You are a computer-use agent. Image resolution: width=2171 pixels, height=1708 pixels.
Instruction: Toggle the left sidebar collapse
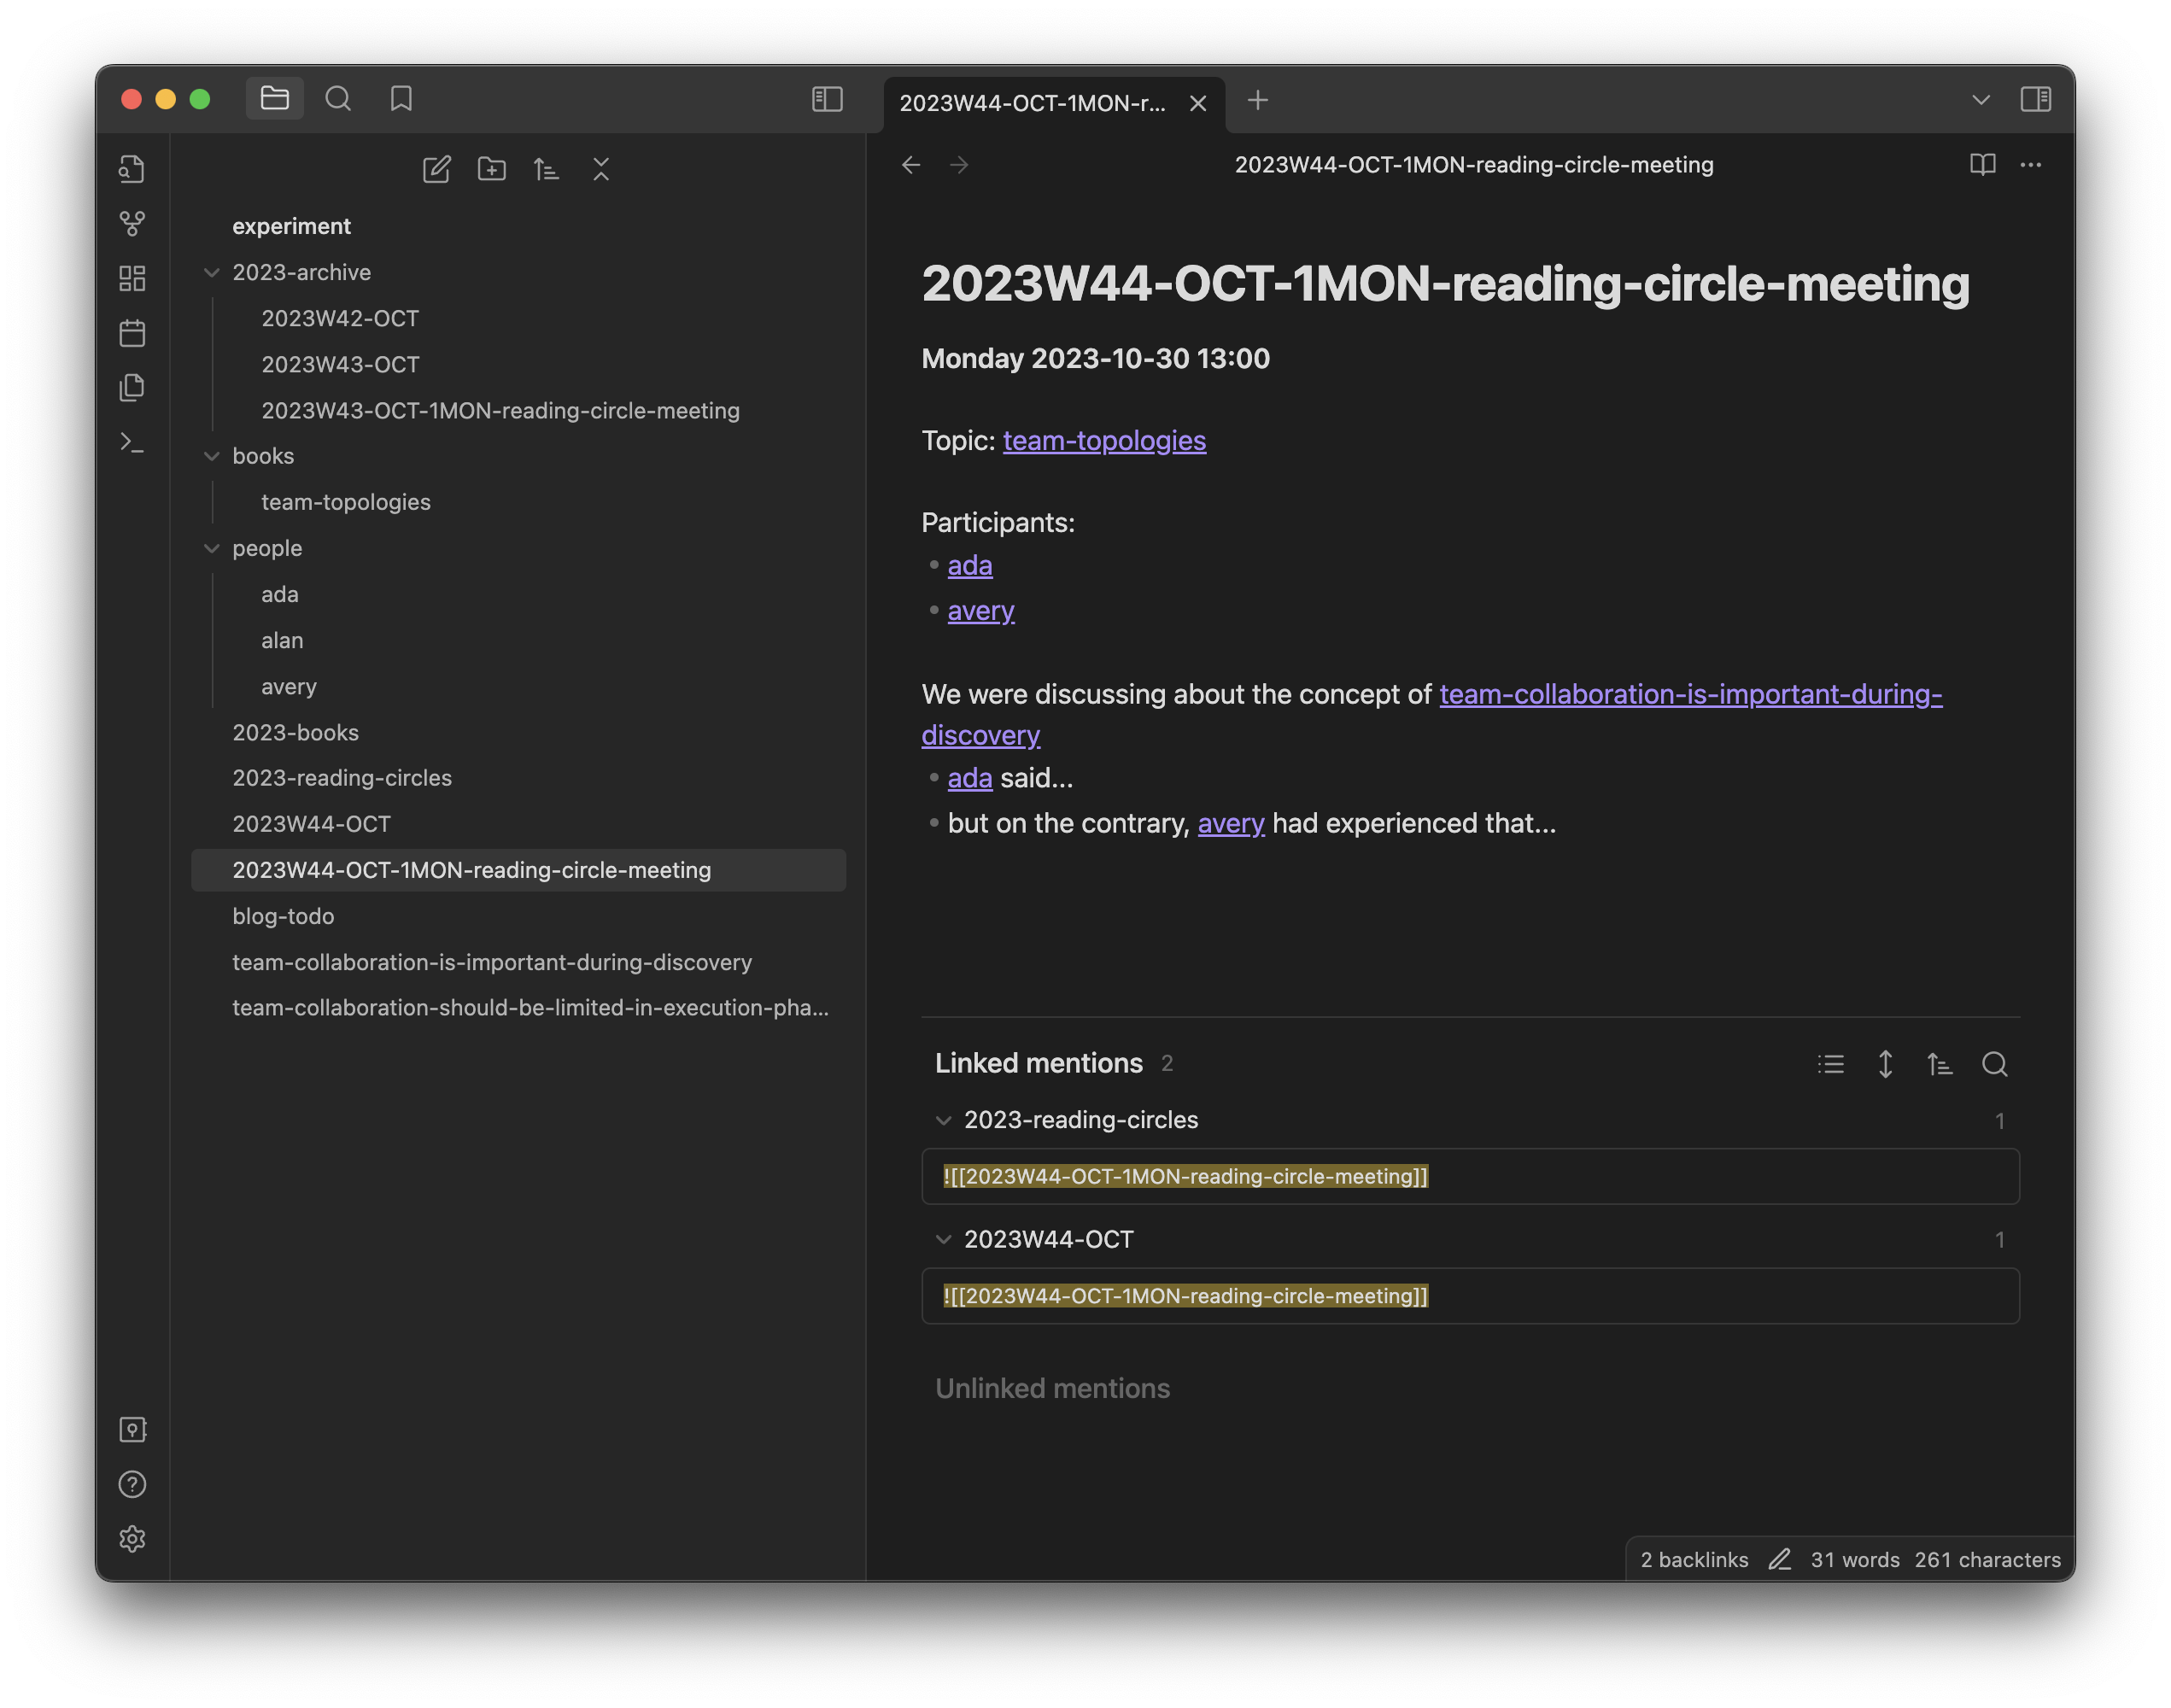[827, 99]
